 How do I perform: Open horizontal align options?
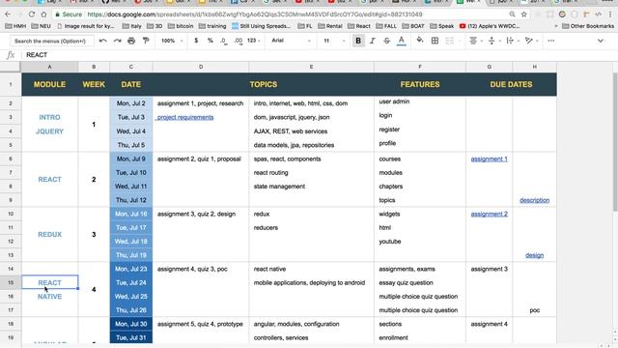click(x=475, y=41)
